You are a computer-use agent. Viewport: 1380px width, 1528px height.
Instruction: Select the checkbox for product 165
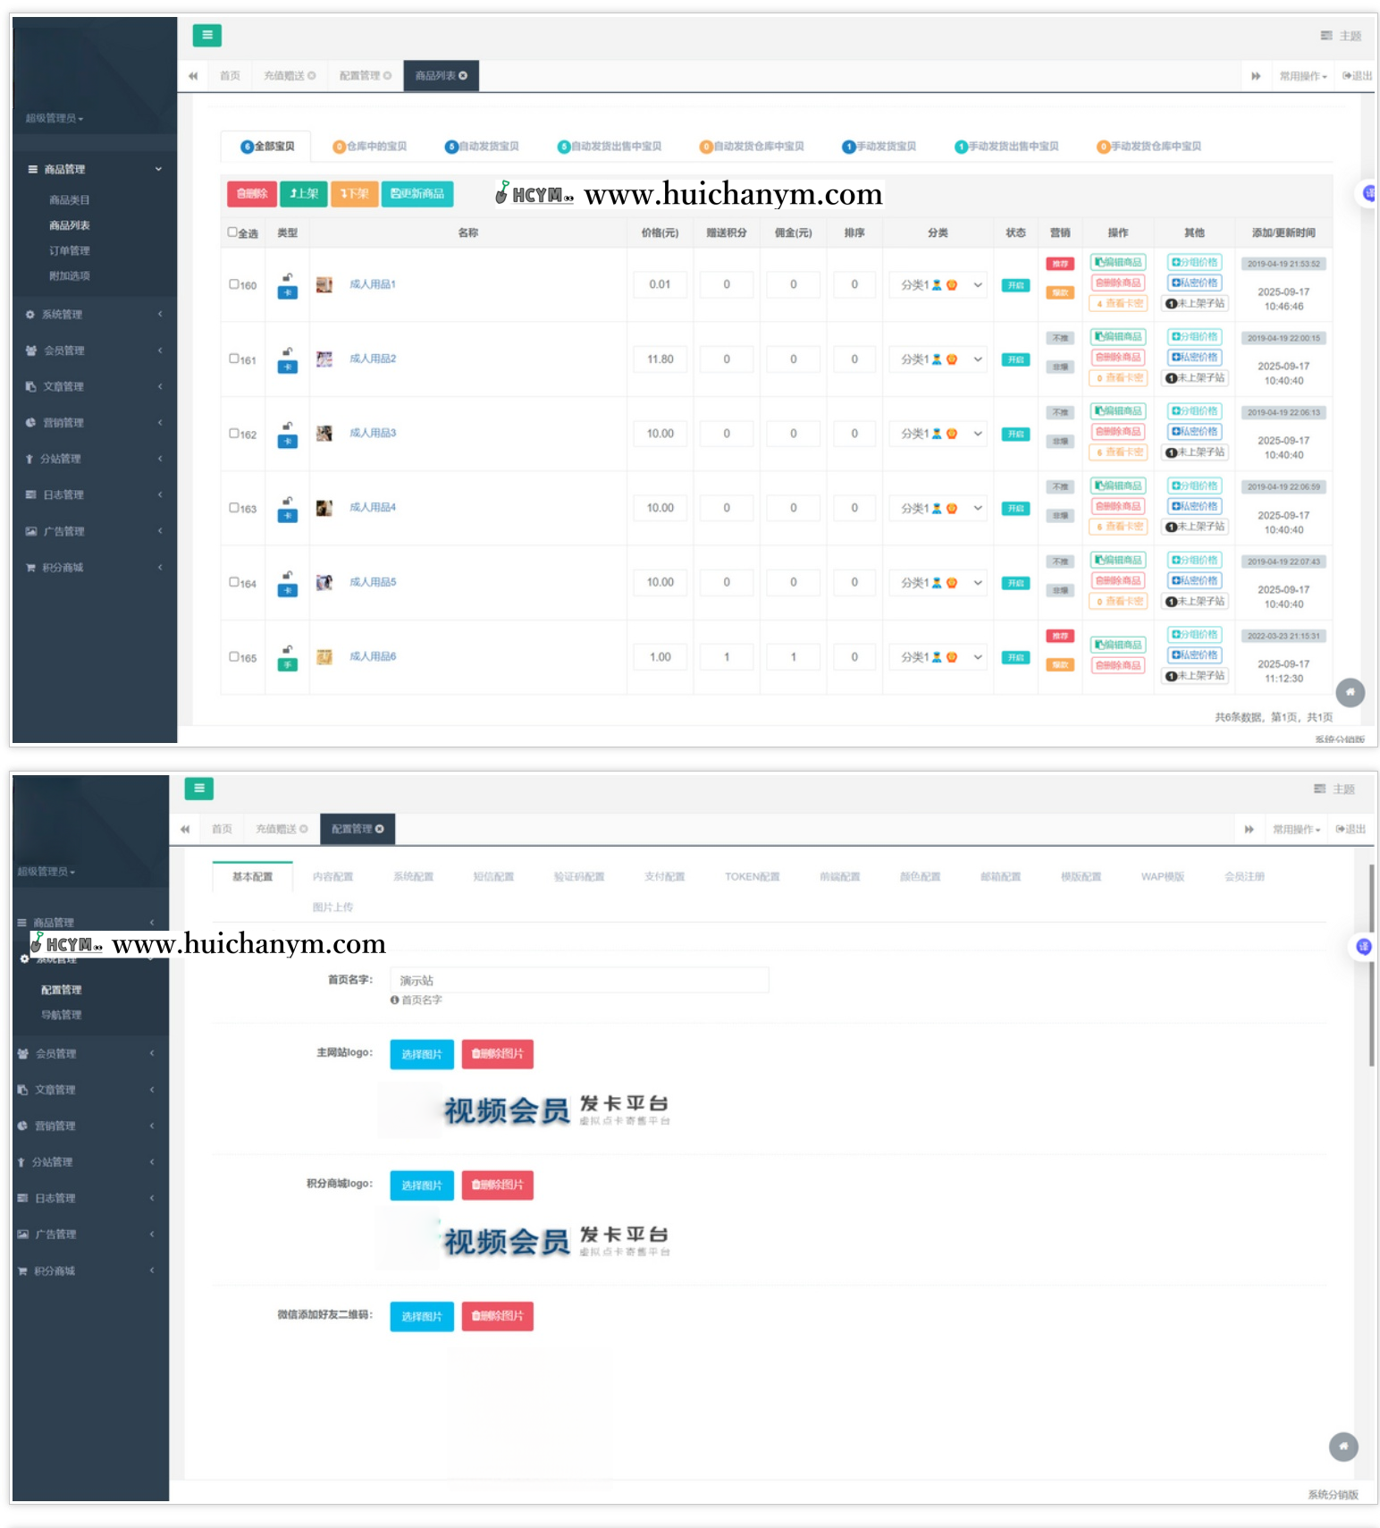(234, 656)
